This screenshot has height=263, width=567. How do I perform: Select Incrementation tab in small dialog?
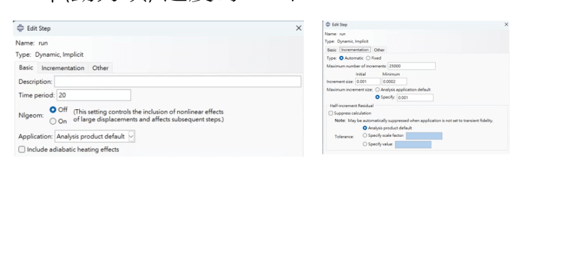point(355,50)
